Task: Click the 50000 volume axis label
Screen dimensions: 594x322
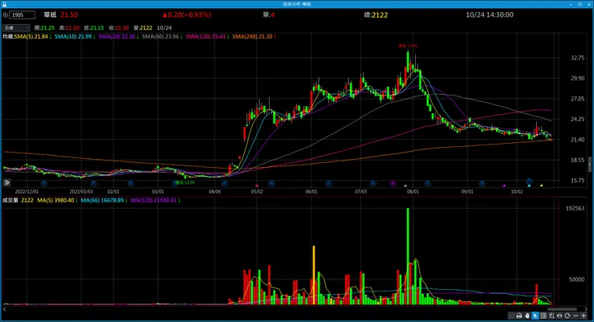Action: point(576,279)
